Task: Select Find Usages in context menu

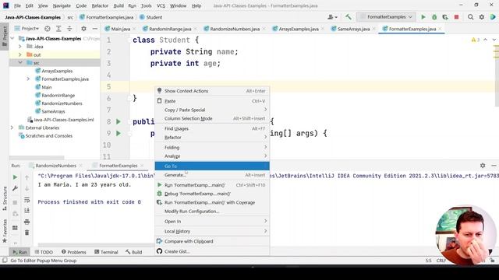Action: pyautogui.click(x=212, y=128)
